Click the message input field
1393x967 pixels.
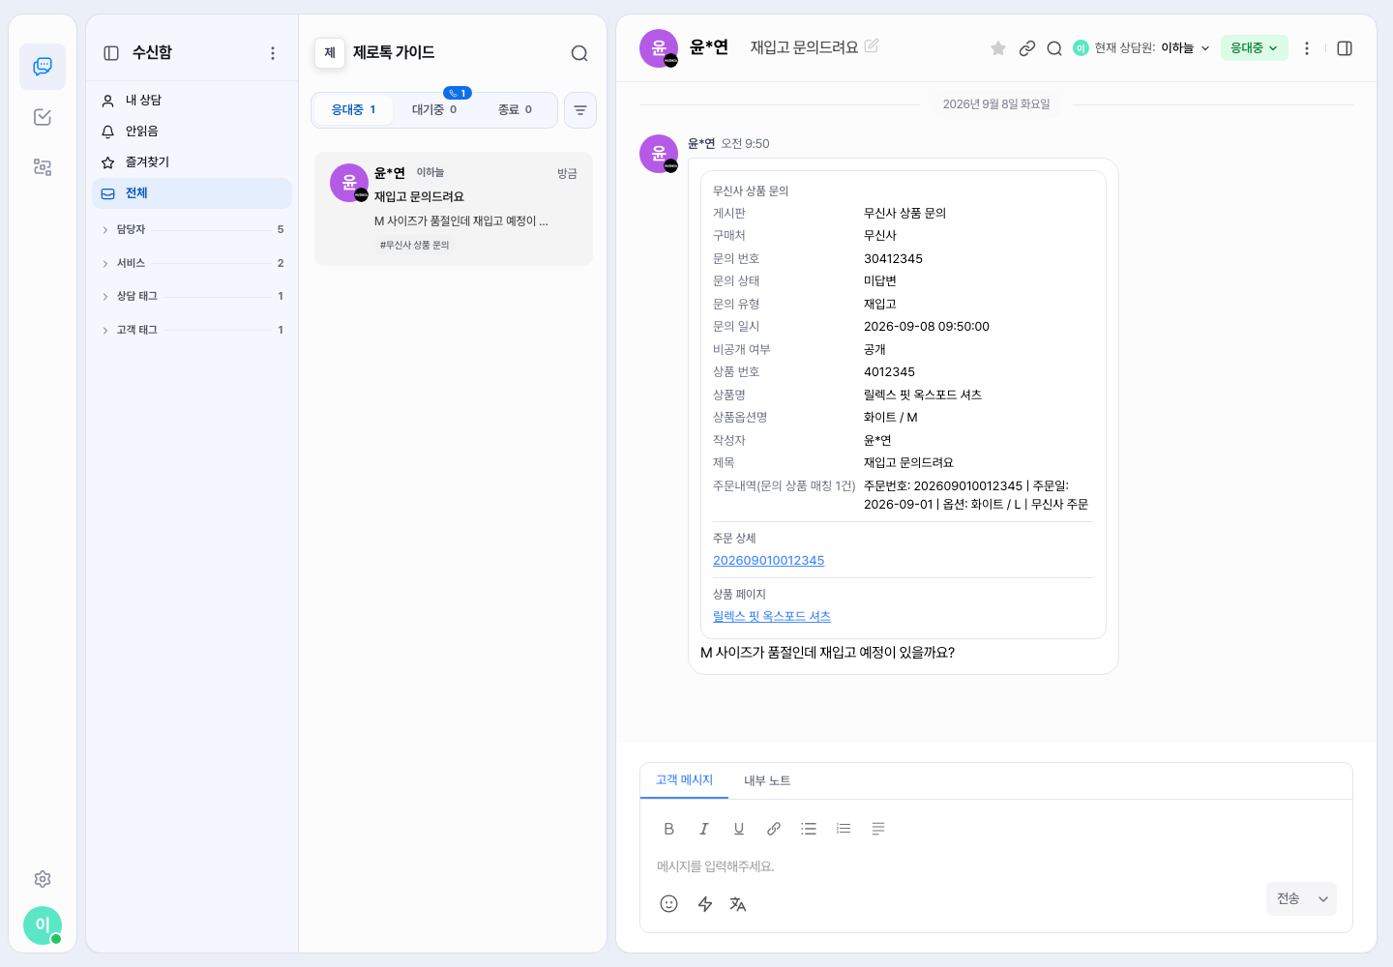(996, 866)
